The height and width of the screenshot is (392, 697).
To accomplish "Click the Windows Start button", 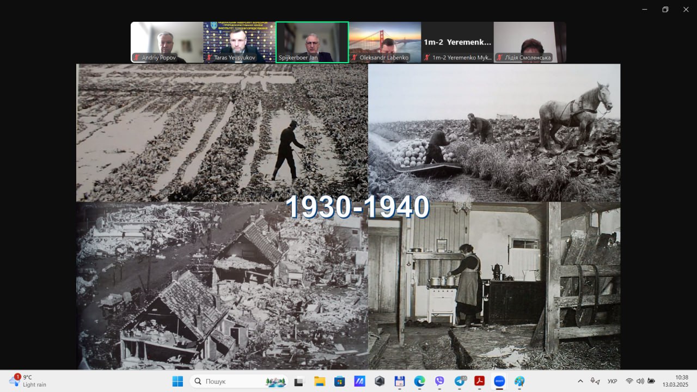I will 178,381.
